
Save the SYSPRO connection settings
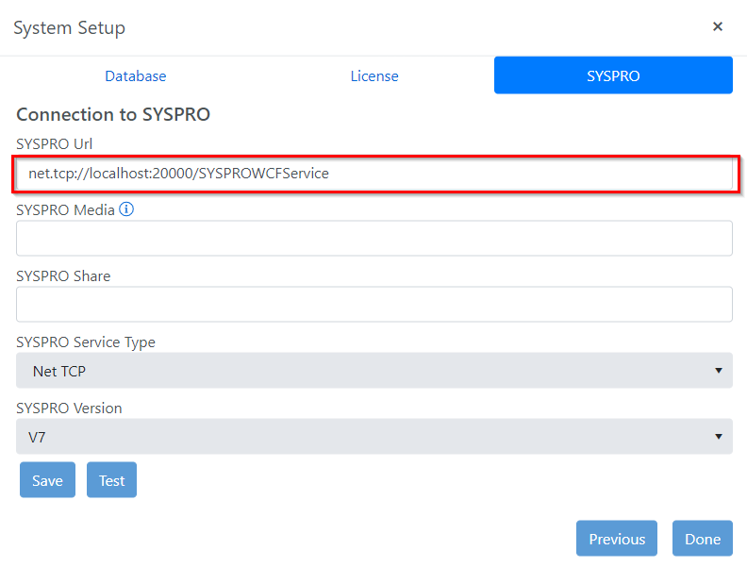(x=48, y=480)
